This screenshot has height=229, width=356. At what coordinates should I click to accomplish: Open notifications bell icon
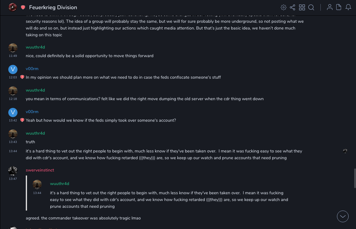point(348,7)
